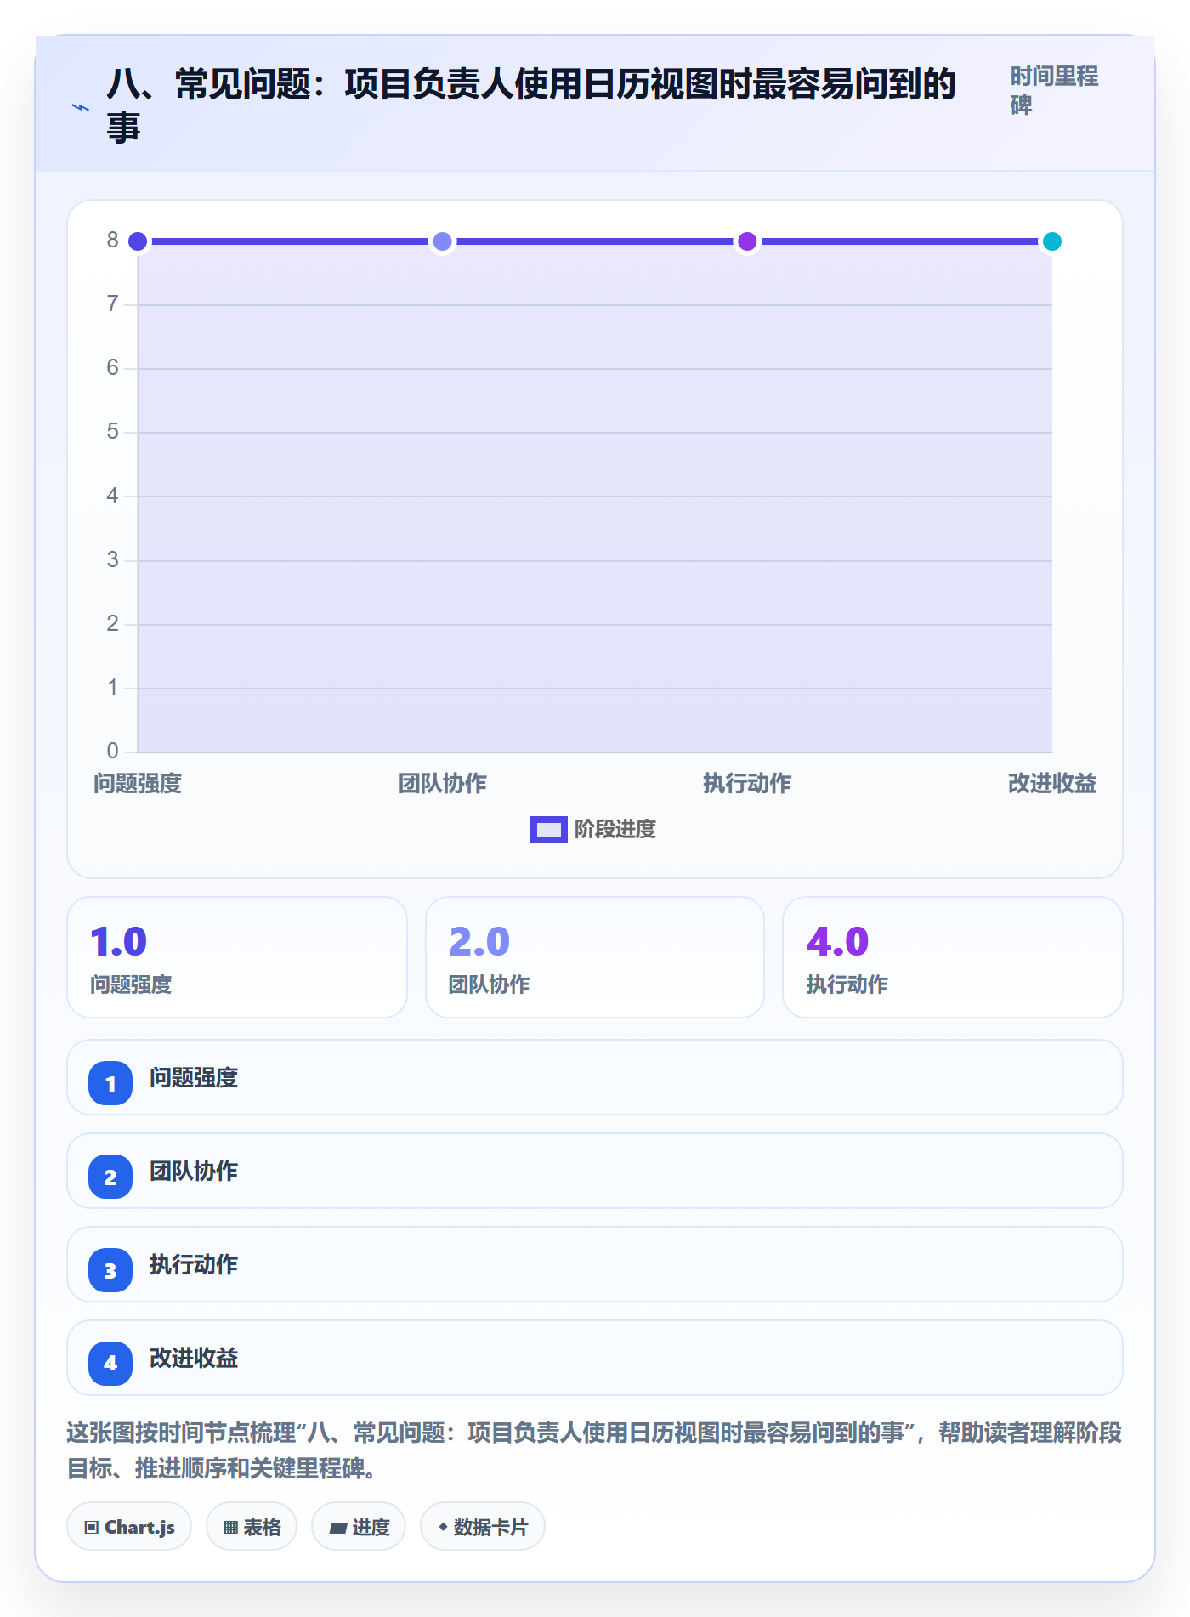Click the 时间里程碑 label in header

(1054, 90)
